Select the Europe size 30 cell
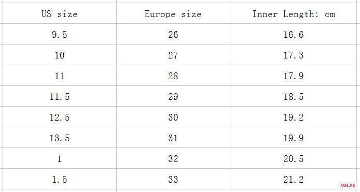The image size is (360, 192). point(173,116)
